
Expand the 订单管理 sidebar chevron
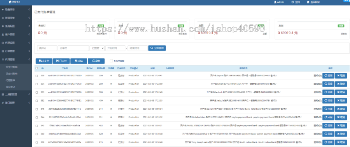[x=29, y=51]
